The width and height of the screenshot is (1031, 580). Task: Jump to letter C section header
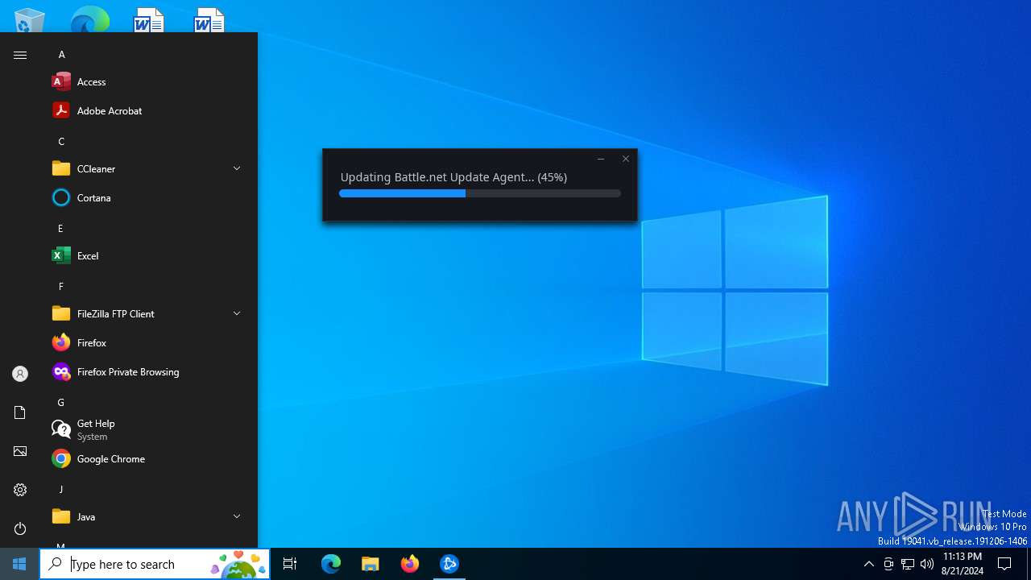click(x=61, y=141)
